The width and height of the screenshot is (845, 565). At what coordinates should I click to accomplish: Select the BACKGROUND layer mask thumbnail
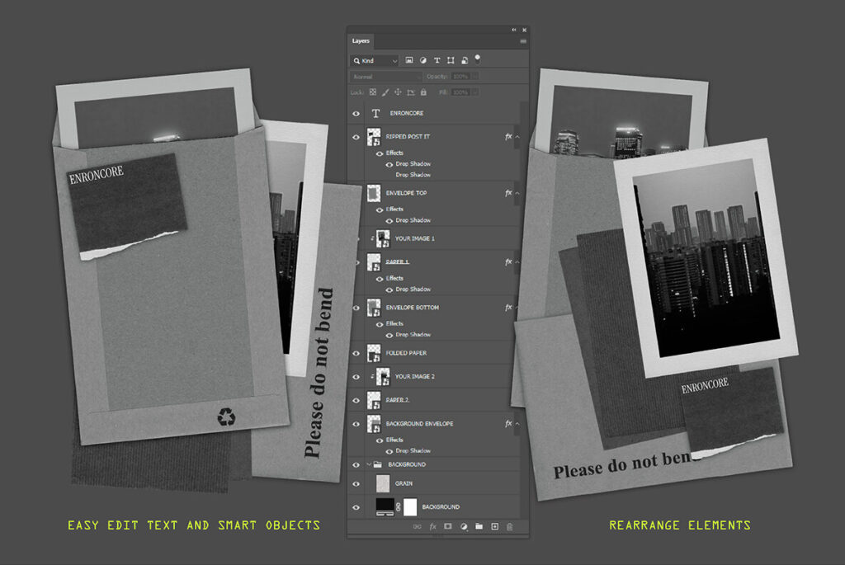point(410,506)
